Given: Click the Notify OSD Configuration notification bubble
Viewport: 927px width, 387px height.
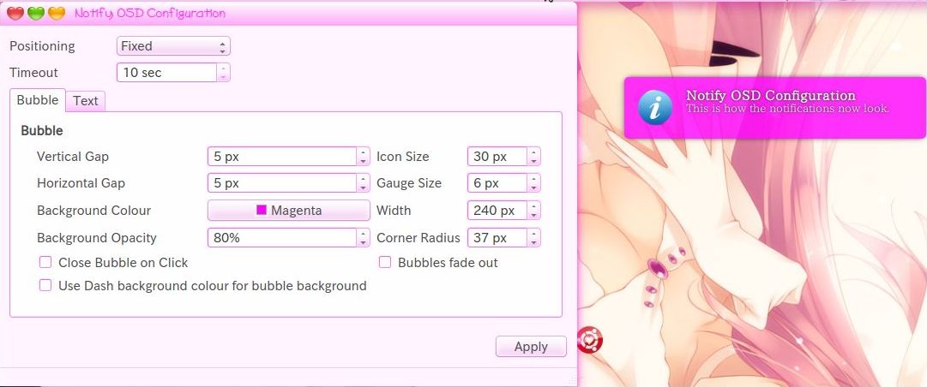Looking at the screenshot, I should (x=774, y=108).
